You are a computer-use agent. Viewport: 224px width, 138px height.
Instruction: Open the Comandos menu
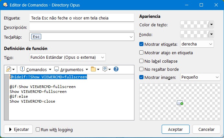(36, 69)
